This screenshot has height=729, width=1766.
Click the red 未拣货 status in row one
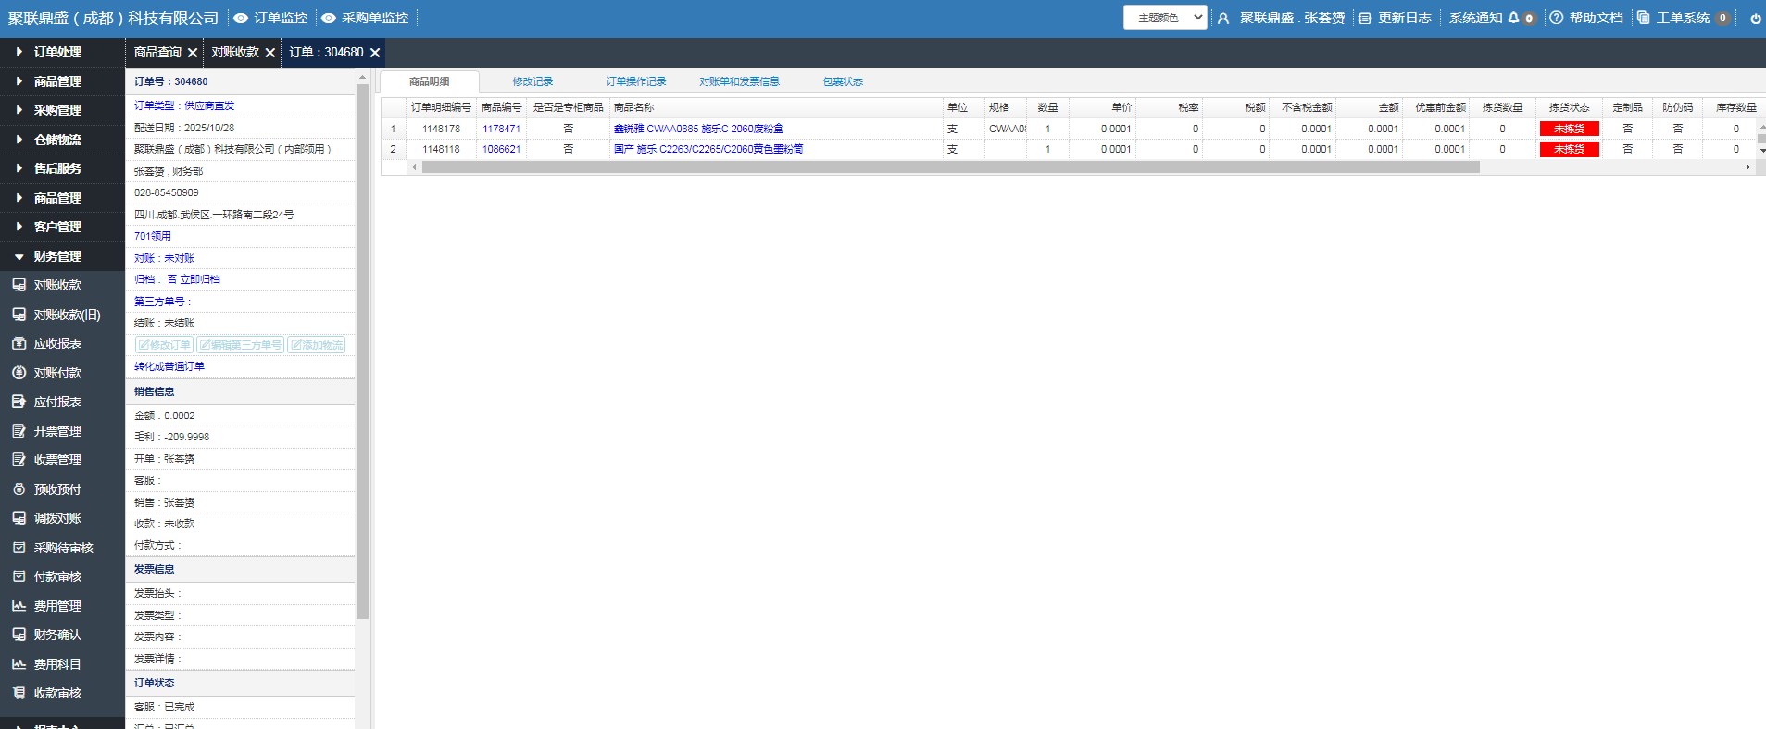[x=1569, y=129]
